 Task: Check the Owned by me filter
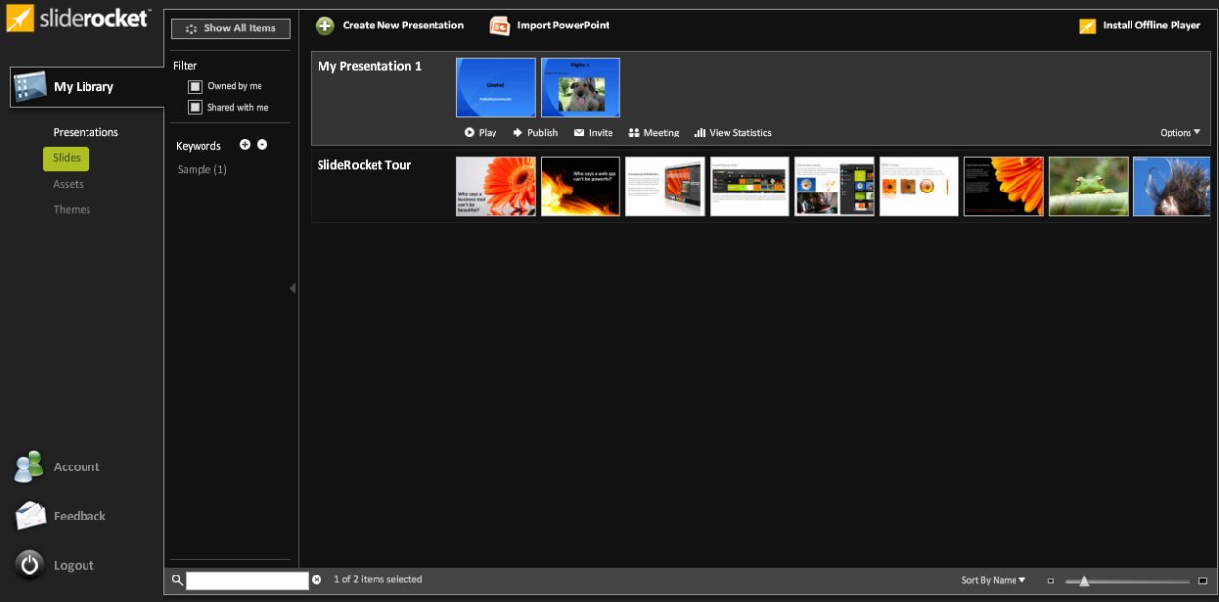[195, 86]
